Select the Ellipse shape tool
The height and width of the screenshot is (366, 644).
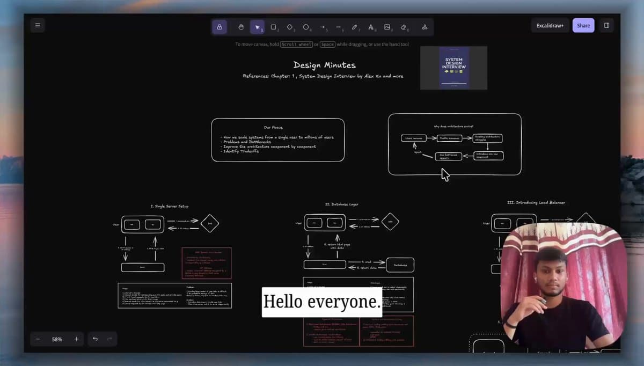pos(306,27)
